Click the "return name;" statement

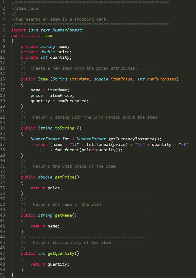tap(45, 226)
